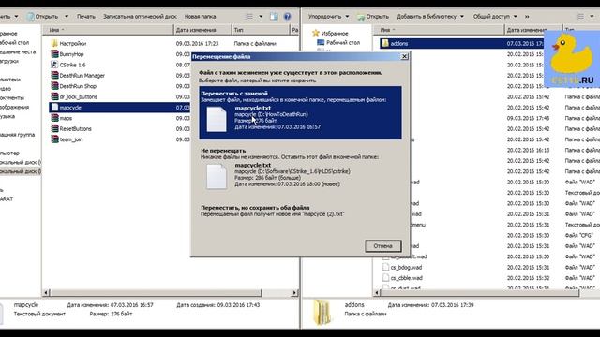Click the Избранное star icon in right window
The image size is (600, 337).
point(315,34)
